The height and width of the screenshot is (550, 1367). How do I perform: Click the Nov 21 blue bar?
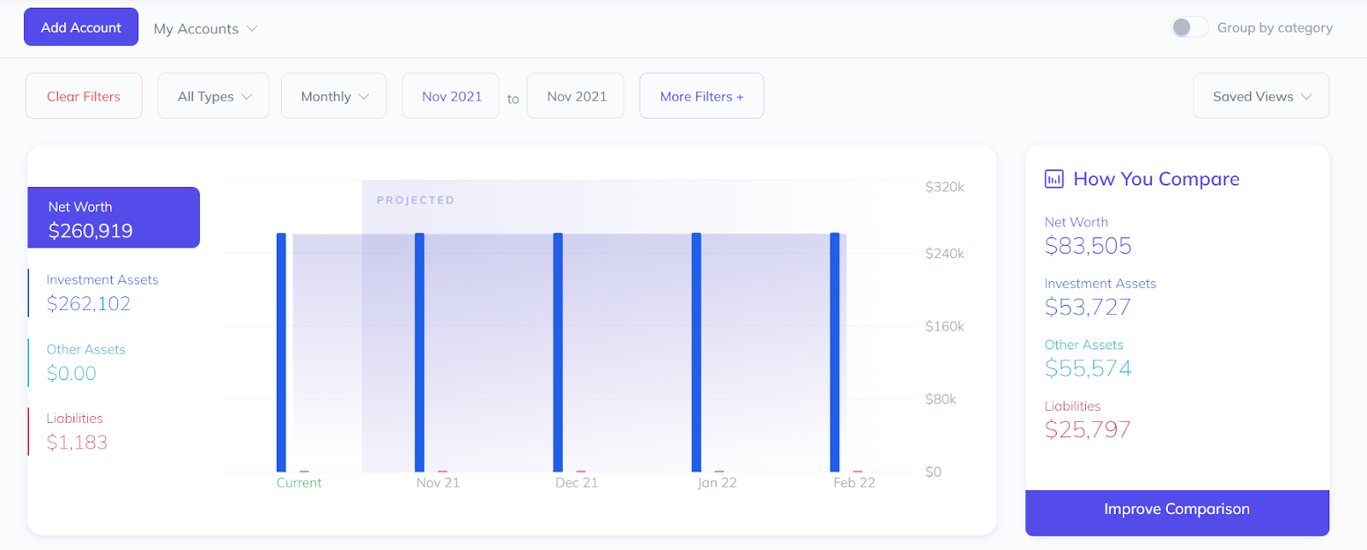[x=419, y=352]
